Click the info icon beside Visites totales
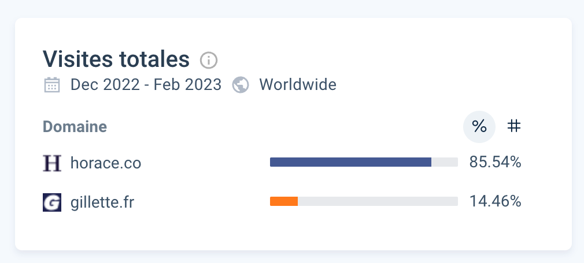Image resolution: width=584 pixels, height=263 pixels. pyautogui.click(x=209, y=60)
